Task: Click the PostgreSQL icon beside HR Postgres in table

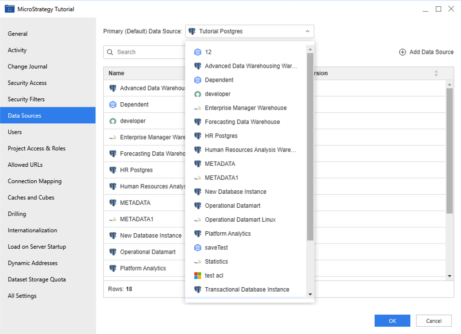Action: pos(113,170)
